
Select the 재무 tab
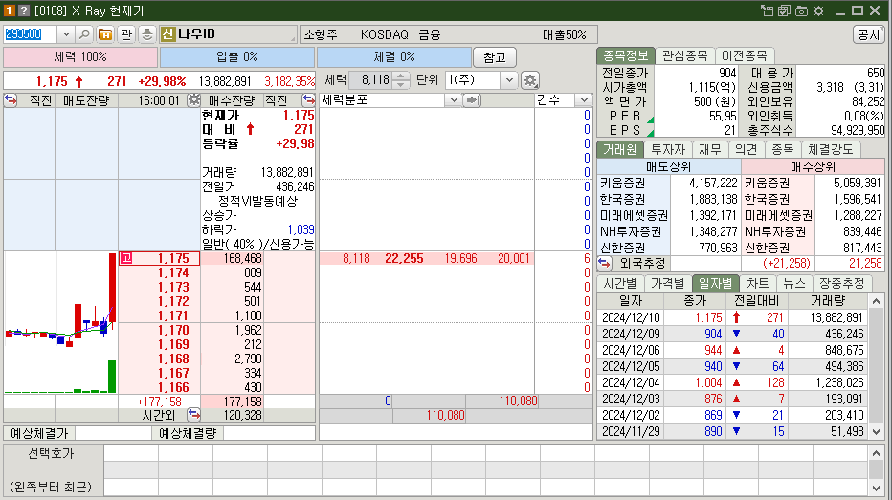(x=710, y=149)
